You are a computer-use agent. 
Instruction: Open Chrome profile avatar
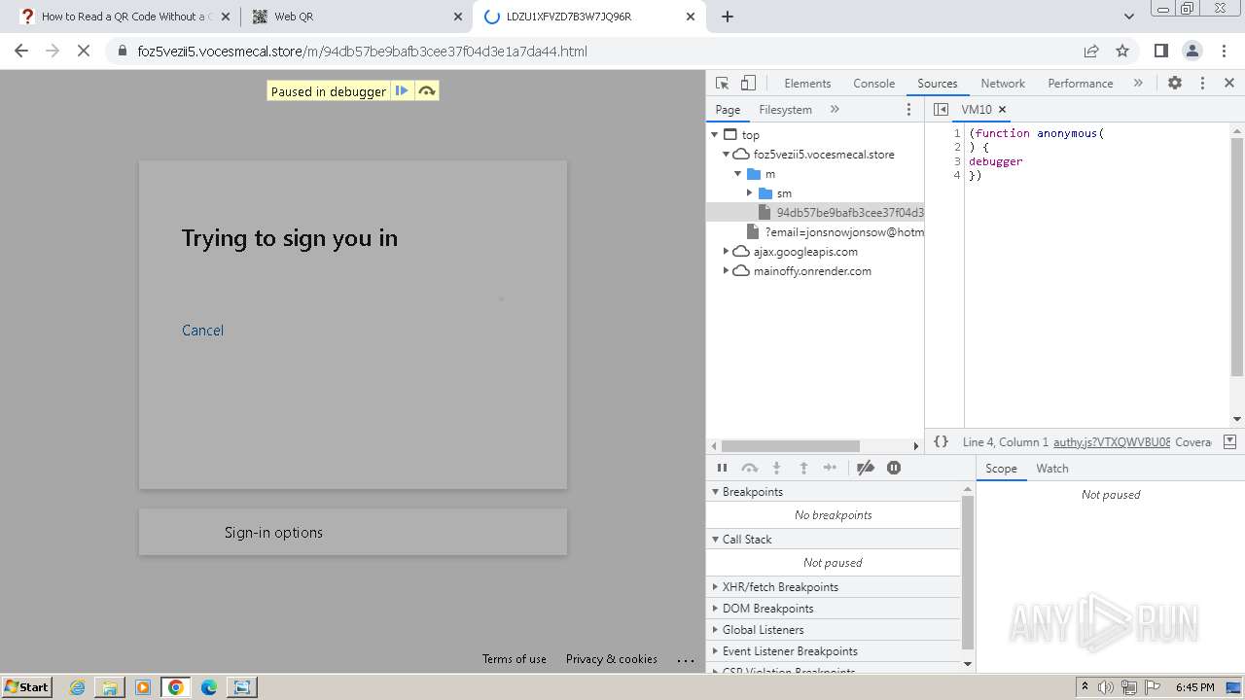[1192, 52]
